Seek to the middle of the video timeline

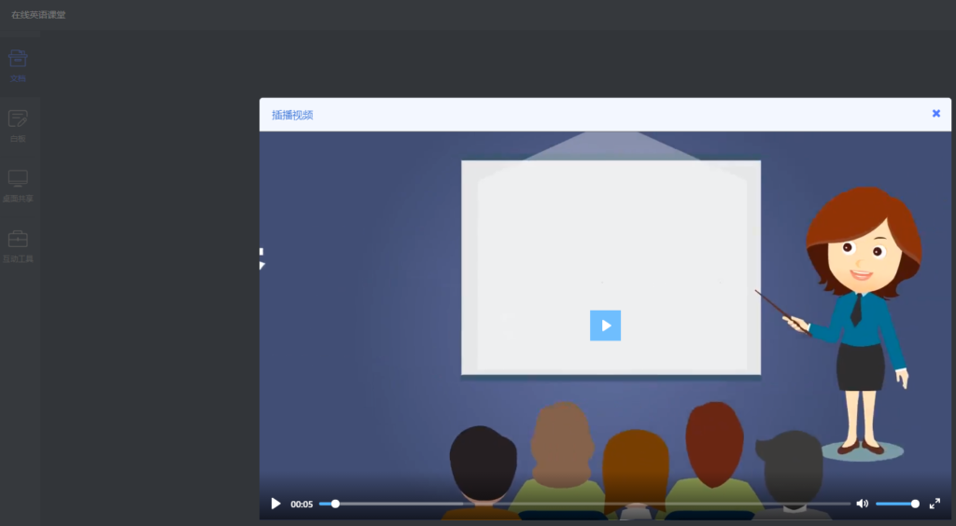(x=584, y=504)
